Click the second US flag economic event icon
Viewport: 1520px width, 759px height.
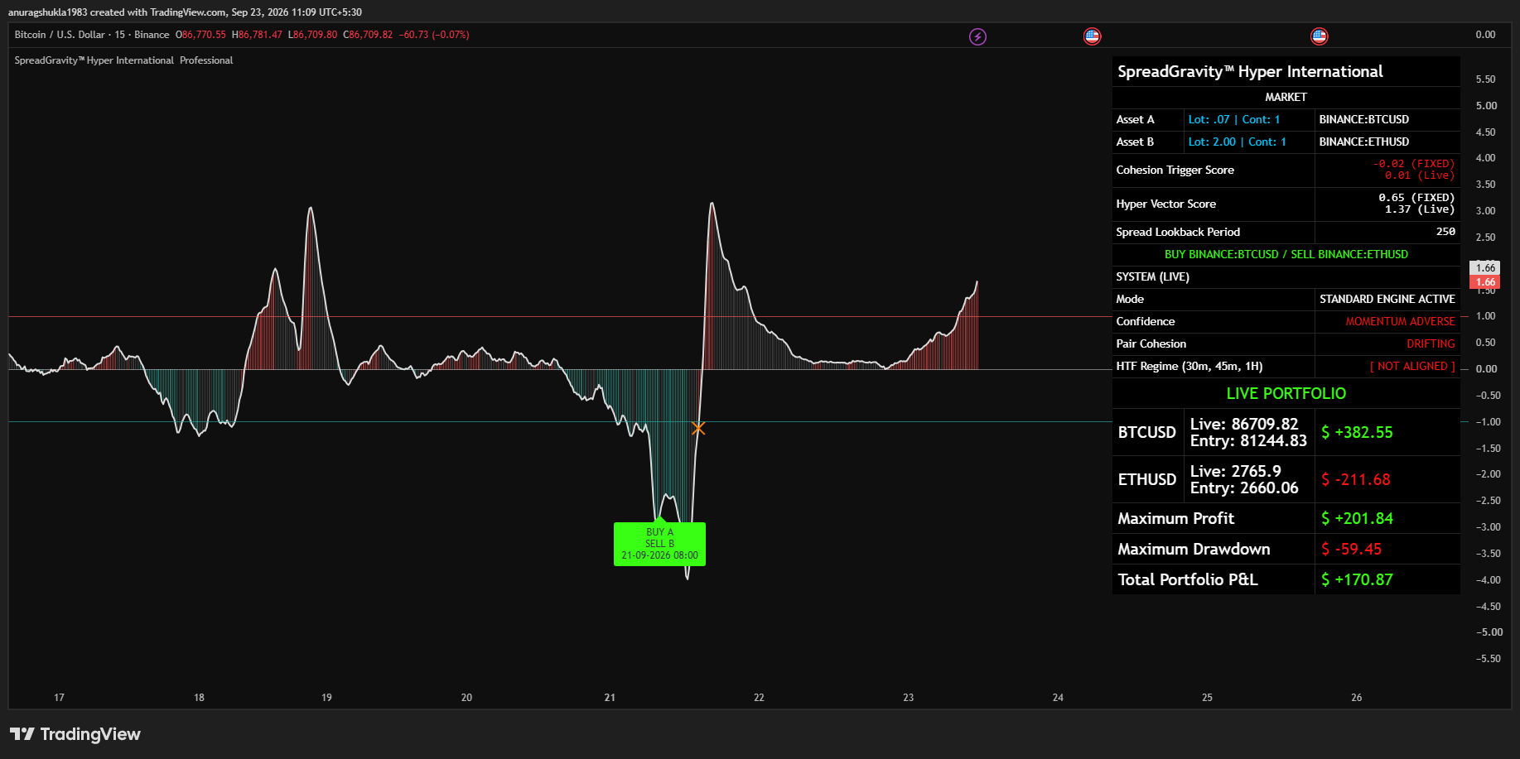1319,36
